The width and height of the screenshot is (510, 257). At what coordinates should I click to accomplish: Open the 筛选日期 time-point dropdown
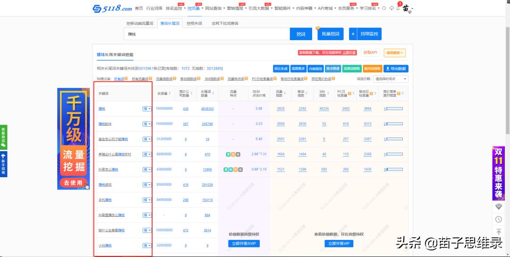[x=391, y=79]
